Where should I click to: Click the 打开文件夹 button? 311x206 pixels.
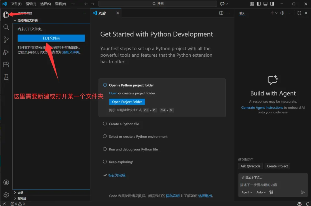tap(51, 38)
